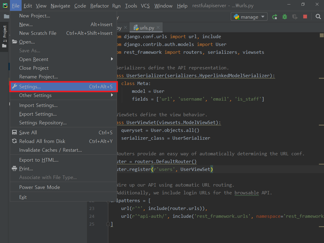The width and height of the screenshot is (324, 243).
Task: Choose Open… from the File menu
Action: point(63,42)
